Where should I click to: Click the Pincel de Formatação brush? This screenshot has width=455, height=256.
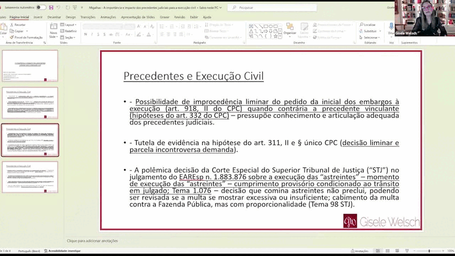coord(11,37)
